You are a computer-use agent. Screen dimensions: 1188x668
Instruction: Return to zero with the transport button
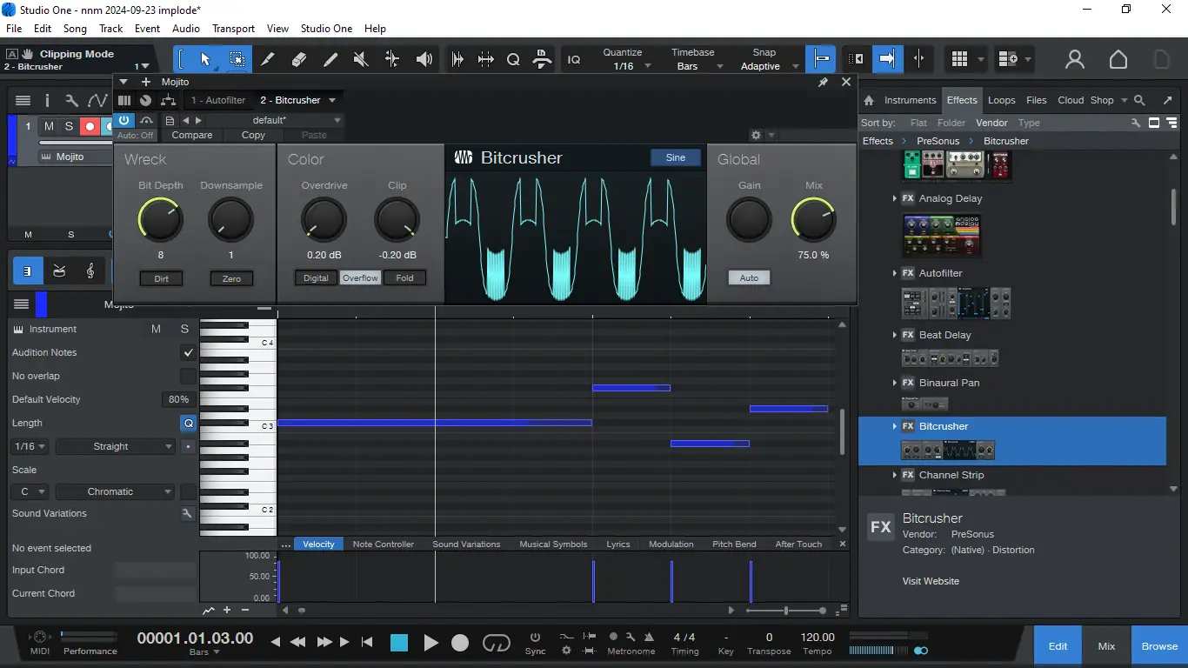(x=367, y=643)
